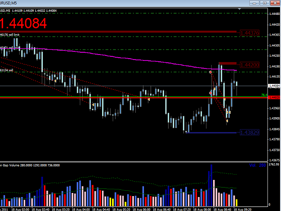
Task: Click the 1.43845 price axis label
Action: 275,129
